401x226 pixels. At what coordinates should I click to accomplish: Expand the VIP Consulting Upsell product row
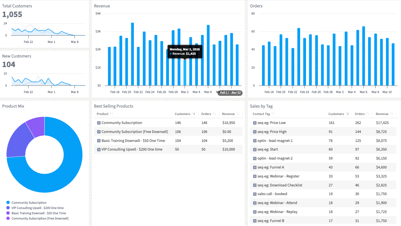[99, 150]
